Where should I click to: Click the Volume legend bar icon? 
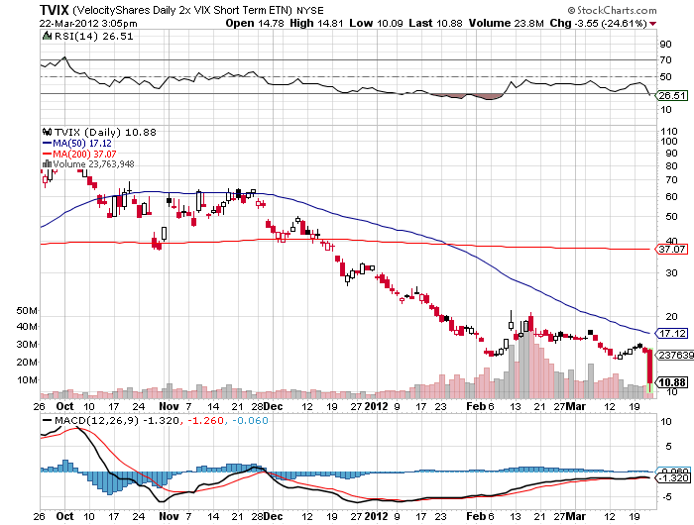pyautogui.click(x=47, y=164)
